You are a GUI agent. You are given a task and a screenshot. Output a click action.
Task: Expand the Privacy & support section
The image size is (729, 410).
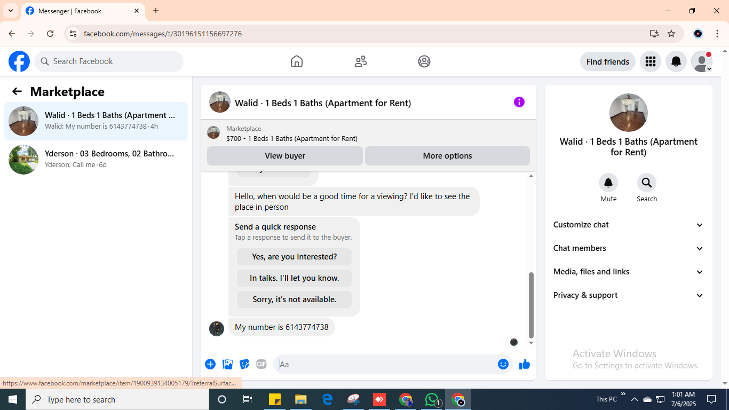[x=629, y=295]
